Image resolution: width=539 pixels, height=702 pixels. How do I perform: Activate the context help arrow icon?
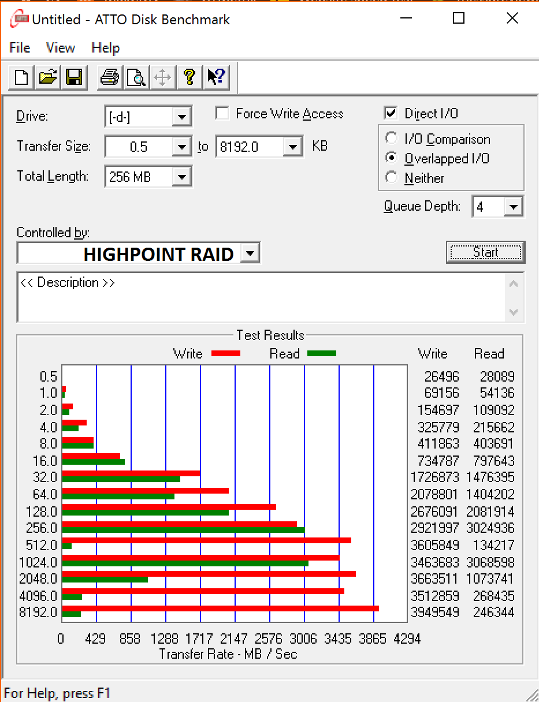coord(216,77)
